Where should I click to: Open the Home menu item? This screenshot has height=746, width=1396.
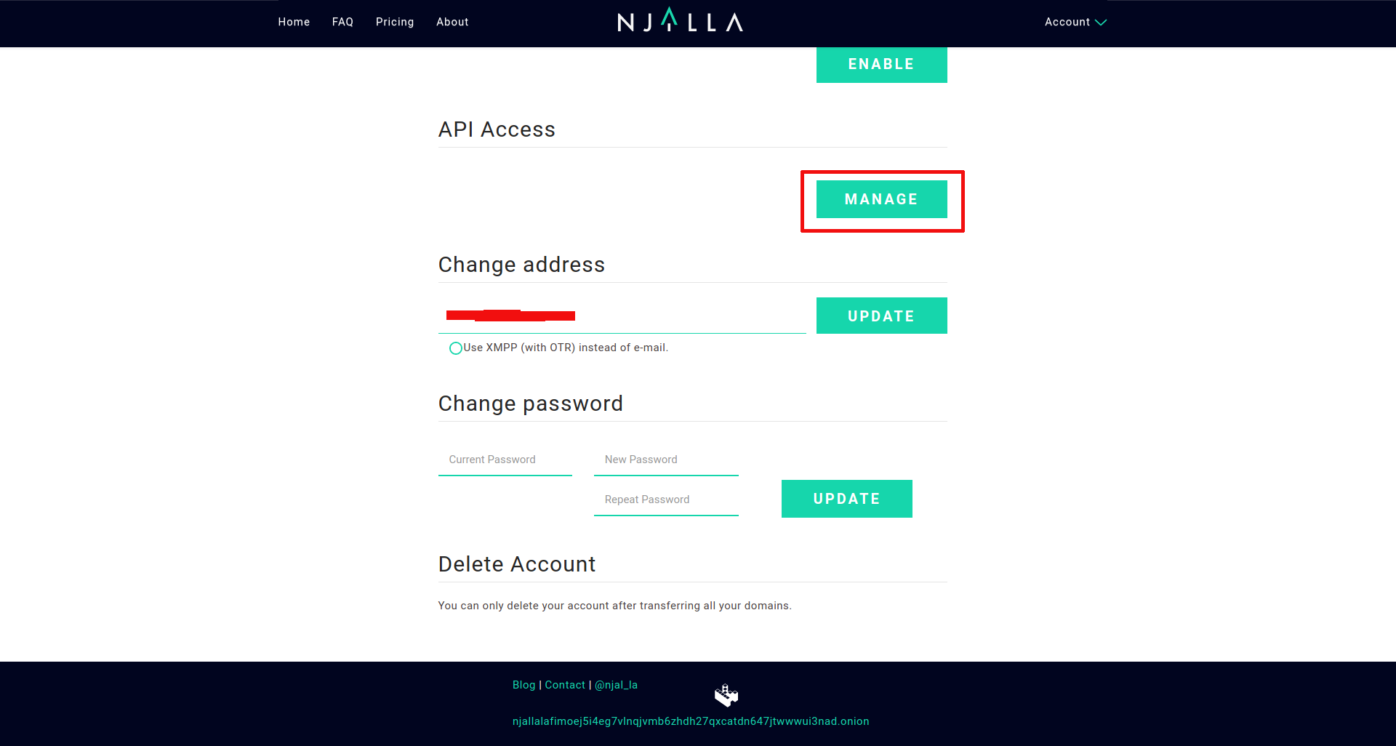coord(294,22)
